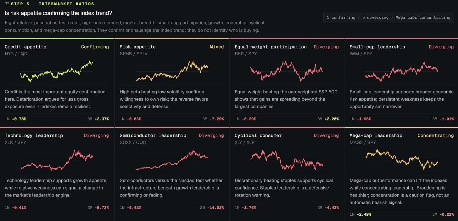Click the Cyclical consumer card title

click(x=258, y=135)
